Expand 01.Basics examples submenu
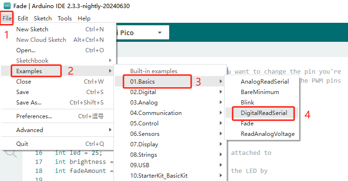Viewport: 348px width, 181px height. tap(170, 82)
